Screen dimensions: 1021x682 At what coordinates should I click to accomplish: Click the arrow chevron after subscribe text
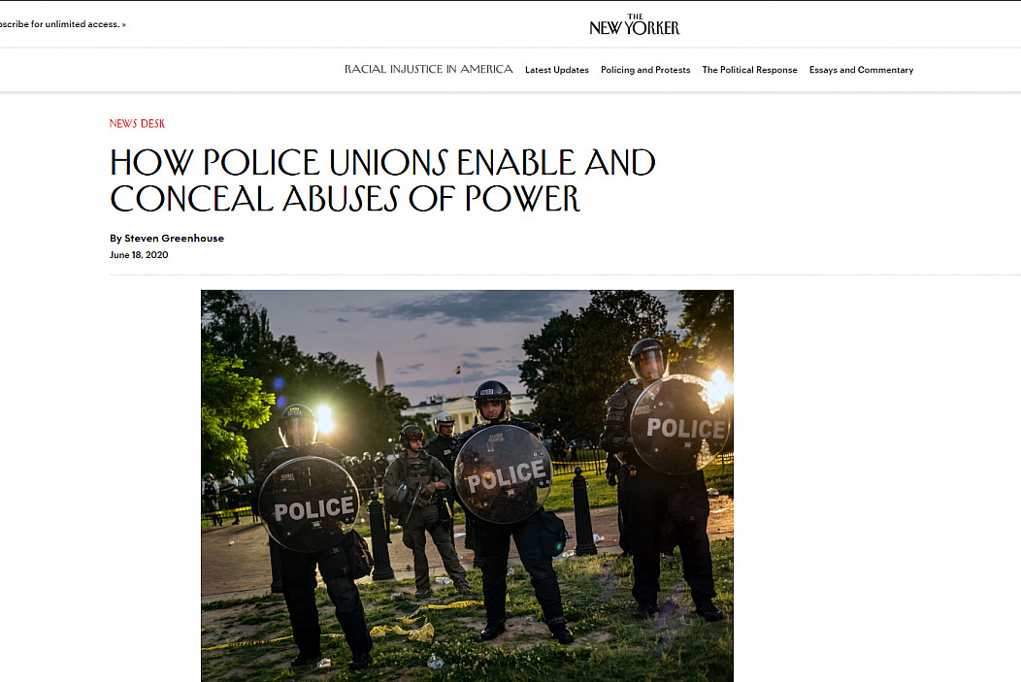coord(123,24)
